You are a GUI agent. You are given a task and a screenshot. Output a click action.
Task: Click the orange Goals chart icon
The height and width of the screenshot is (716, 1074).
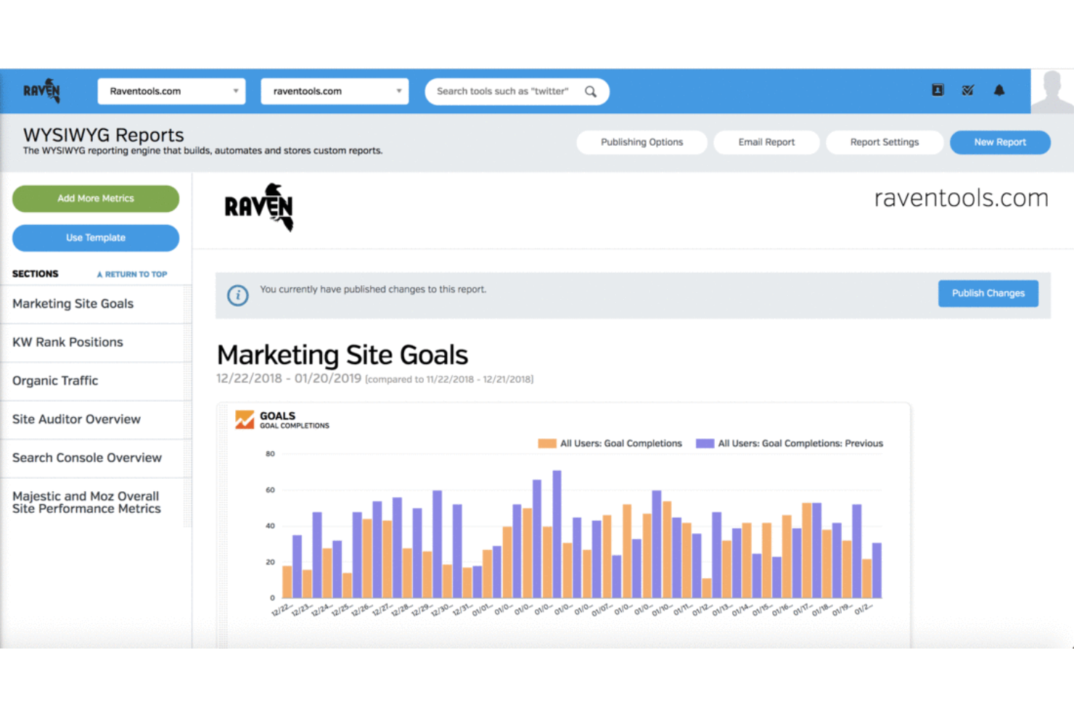243,419
